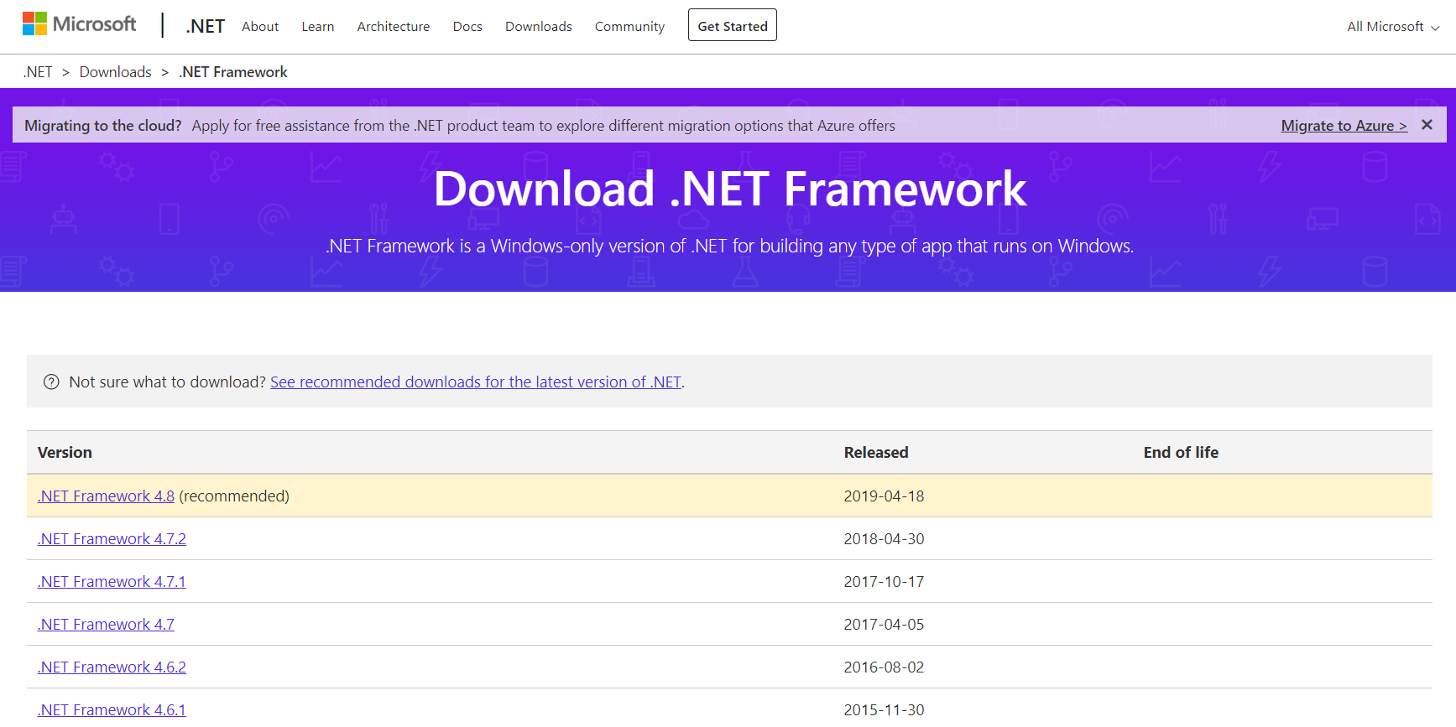Click the Microsoft logo
The image size is (1456, 727).
point(79,24)
